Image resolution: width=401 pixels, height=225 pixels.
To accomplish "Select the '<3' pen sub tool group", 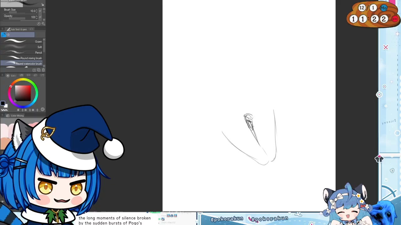I will [18, 35].
